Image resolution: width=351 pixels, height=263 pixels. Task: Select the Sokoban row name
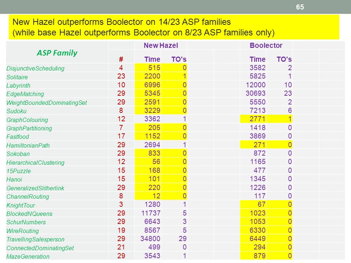point(18,154)
